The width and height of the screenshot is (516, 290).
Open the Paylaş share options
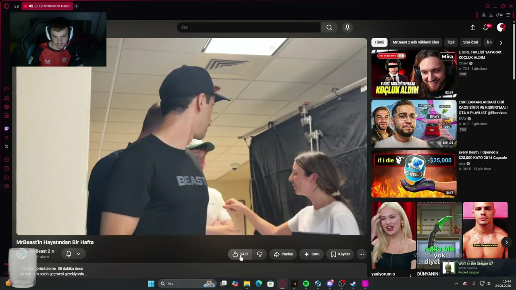click(283, 254)
